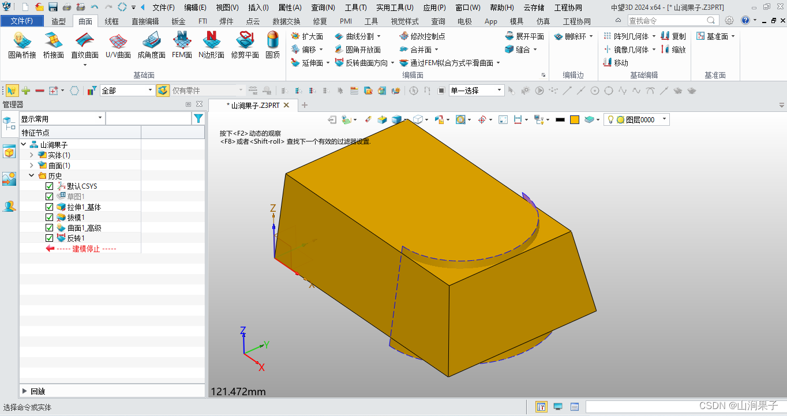Select the 成角度面 tool
This screenshot has height=416, width=787.
coord(152,46)
